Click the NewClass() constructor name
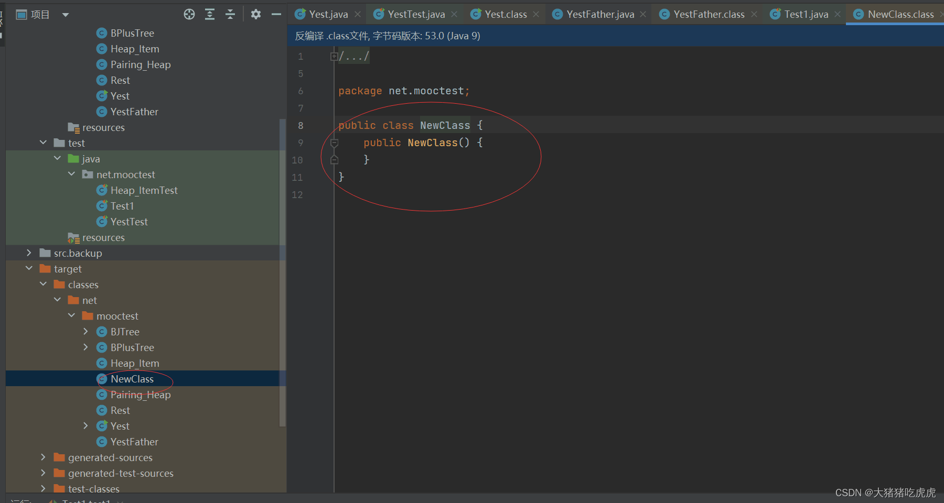 432,143
